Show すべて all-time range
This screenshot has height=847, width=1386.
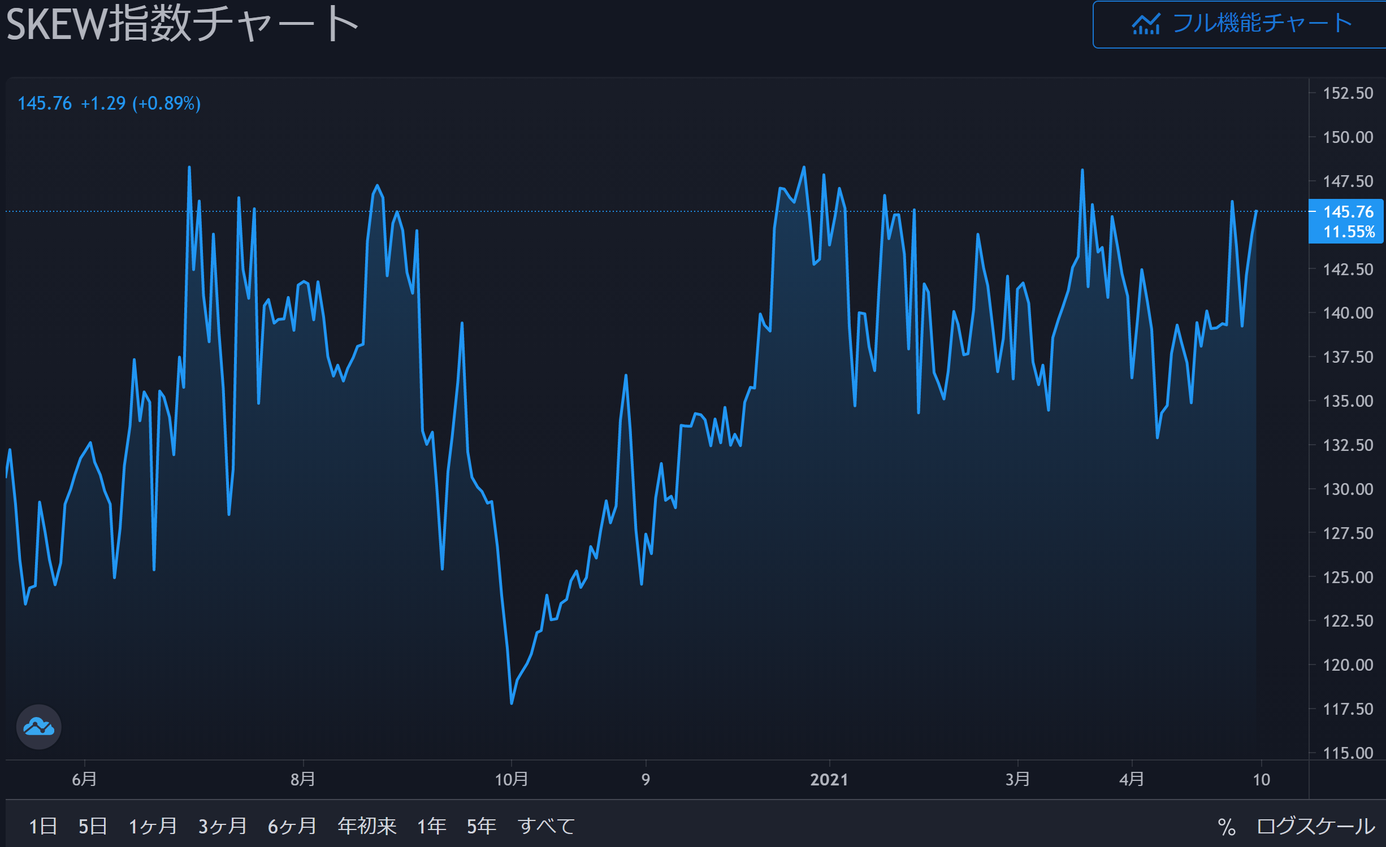546,827
